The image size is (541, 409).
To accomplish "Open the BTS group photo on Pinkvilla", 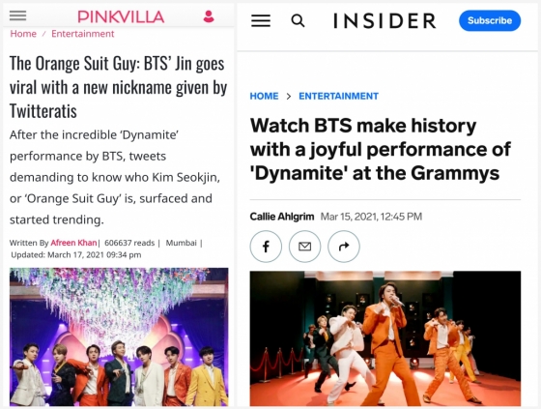I will (119, 336).
